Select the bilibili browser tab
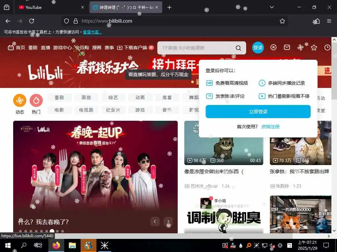This screenshot has height=252, width=337. click(x=126, y=7)
